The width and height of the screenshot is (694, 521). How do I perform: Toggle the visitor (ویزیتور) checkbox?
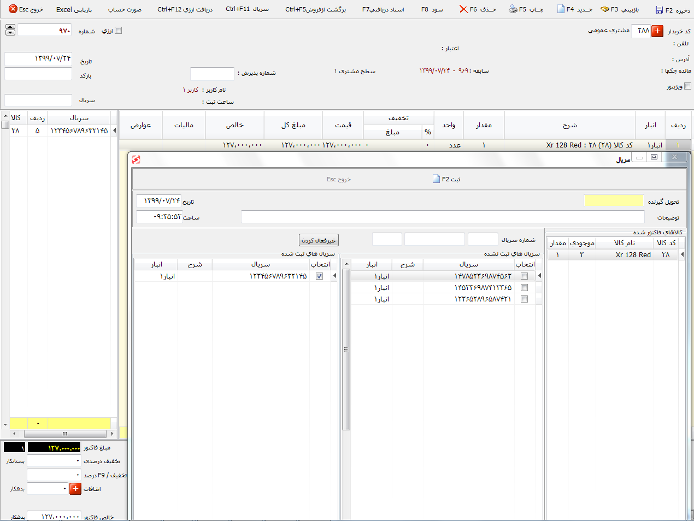(x=687, y=86)
